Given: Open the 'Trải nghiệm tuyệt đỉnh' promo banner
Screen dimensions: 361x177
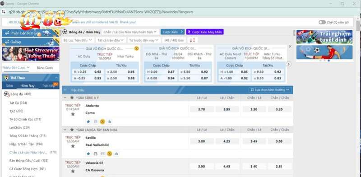Looking at the screenshot, I should (324, 37).
